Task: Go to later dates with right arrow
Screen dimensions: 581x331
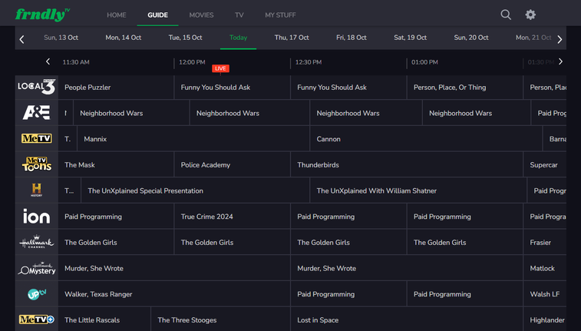Action: pyautogui.click(x=560, y=39)
